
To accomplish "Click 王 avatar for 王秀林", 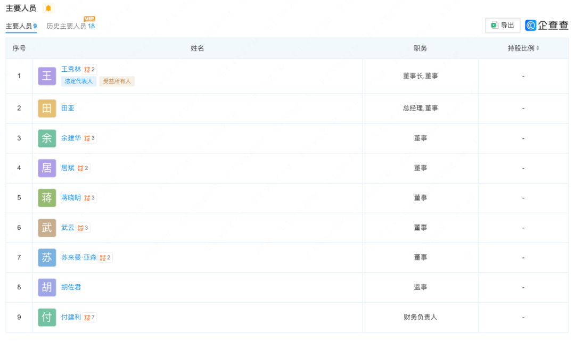I will [x=47, y=76].
